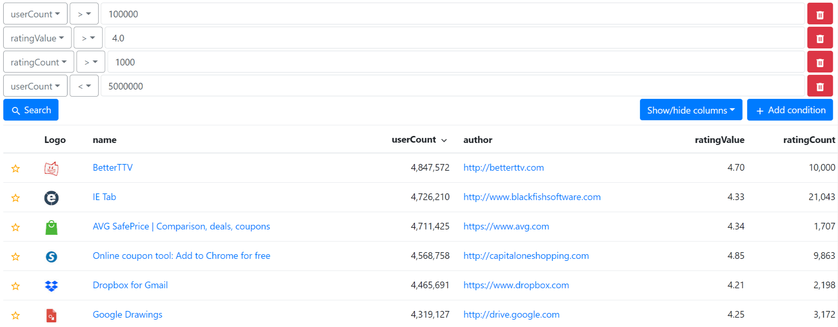Visit https://www.dropbox.com author link
This screenshot has height=327, width=838.
coord(516,285)
